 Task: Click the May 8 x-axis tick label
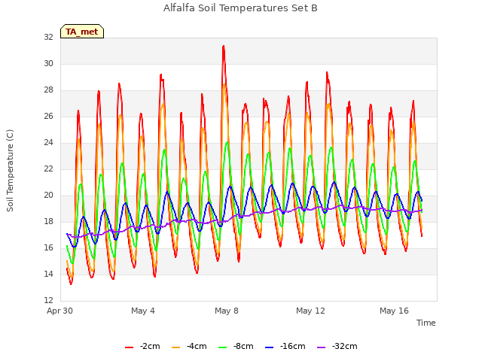227,311
